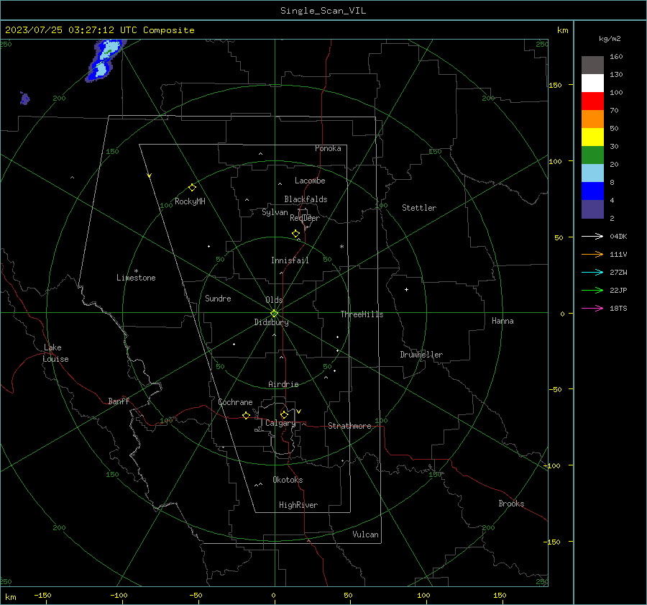This screenshot has height=605, width=647.
Task: Click the Stettler city label
Action: tap(419, 208)
